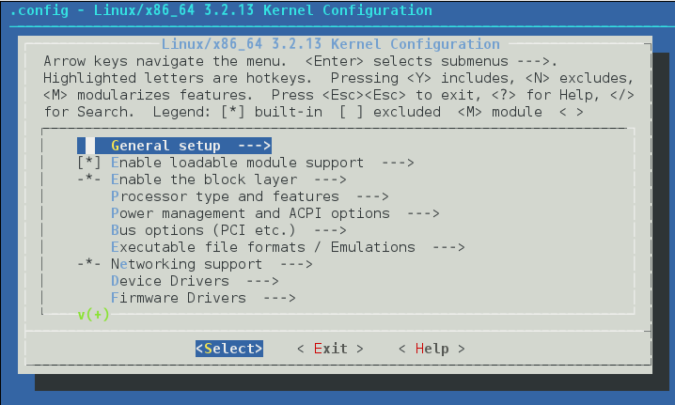675x405 pixels.
Task: Click the -*- marker beside Enable the block layer
Action: coord(89,179)
